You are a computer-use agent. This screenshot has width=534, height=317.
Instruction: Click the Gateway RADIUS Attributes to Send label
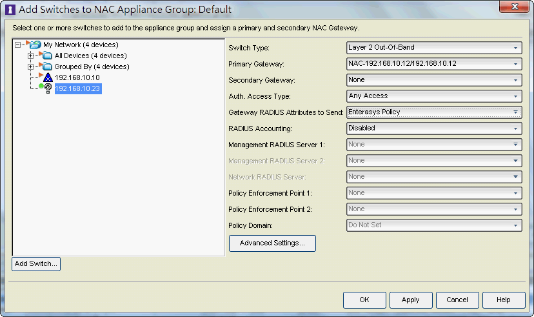tap(286, 112)
